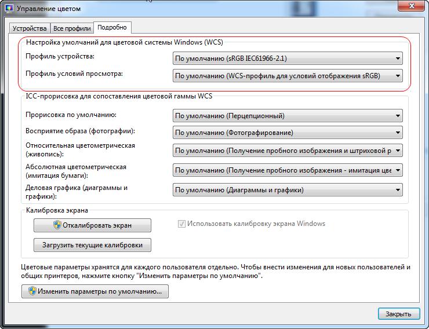This screenshot has height=329, width=429.
Task: Click the Закрыть button
Action: coord(399,314)
